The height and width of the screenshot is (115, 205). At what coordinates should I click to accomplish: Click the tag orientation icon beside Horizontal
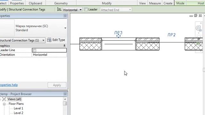[59, 9]
